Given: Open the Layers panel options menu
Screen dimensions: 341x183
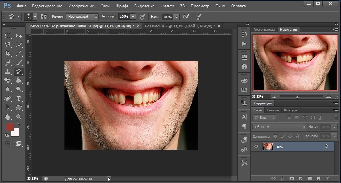Looking at the screenshot, I should (335, 110).
